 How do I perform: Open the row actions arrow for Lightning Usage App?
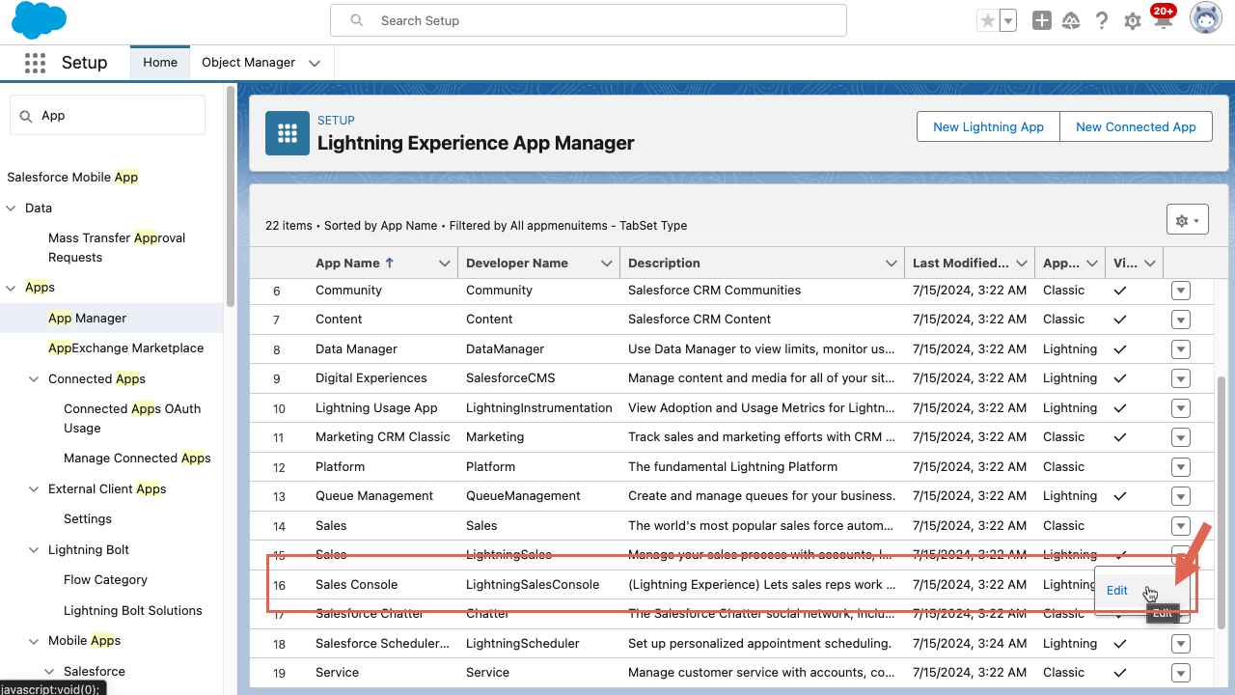(1181, 408)
